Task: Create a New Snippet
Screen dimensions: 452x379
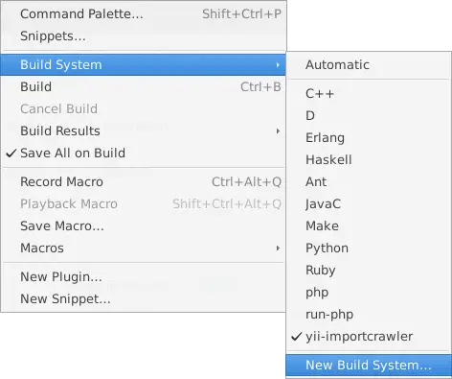Action: click(x=143, y=298)
